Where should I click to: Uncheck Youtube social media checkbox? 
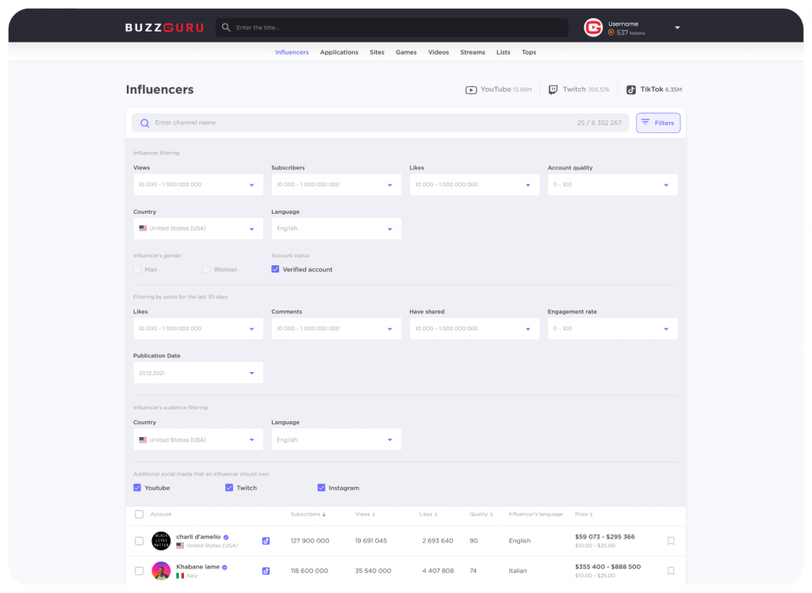coord(137,488)
